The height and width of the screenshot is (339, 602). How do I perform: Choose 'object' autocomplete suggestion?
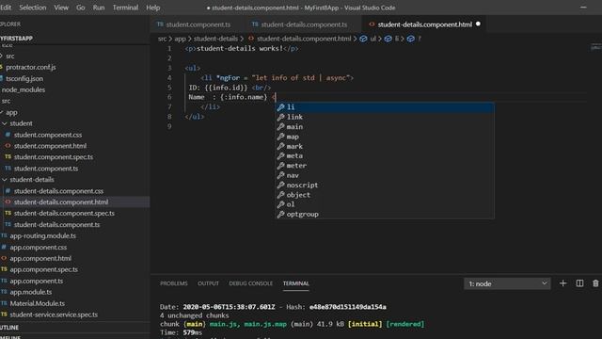tap(385, 195)
